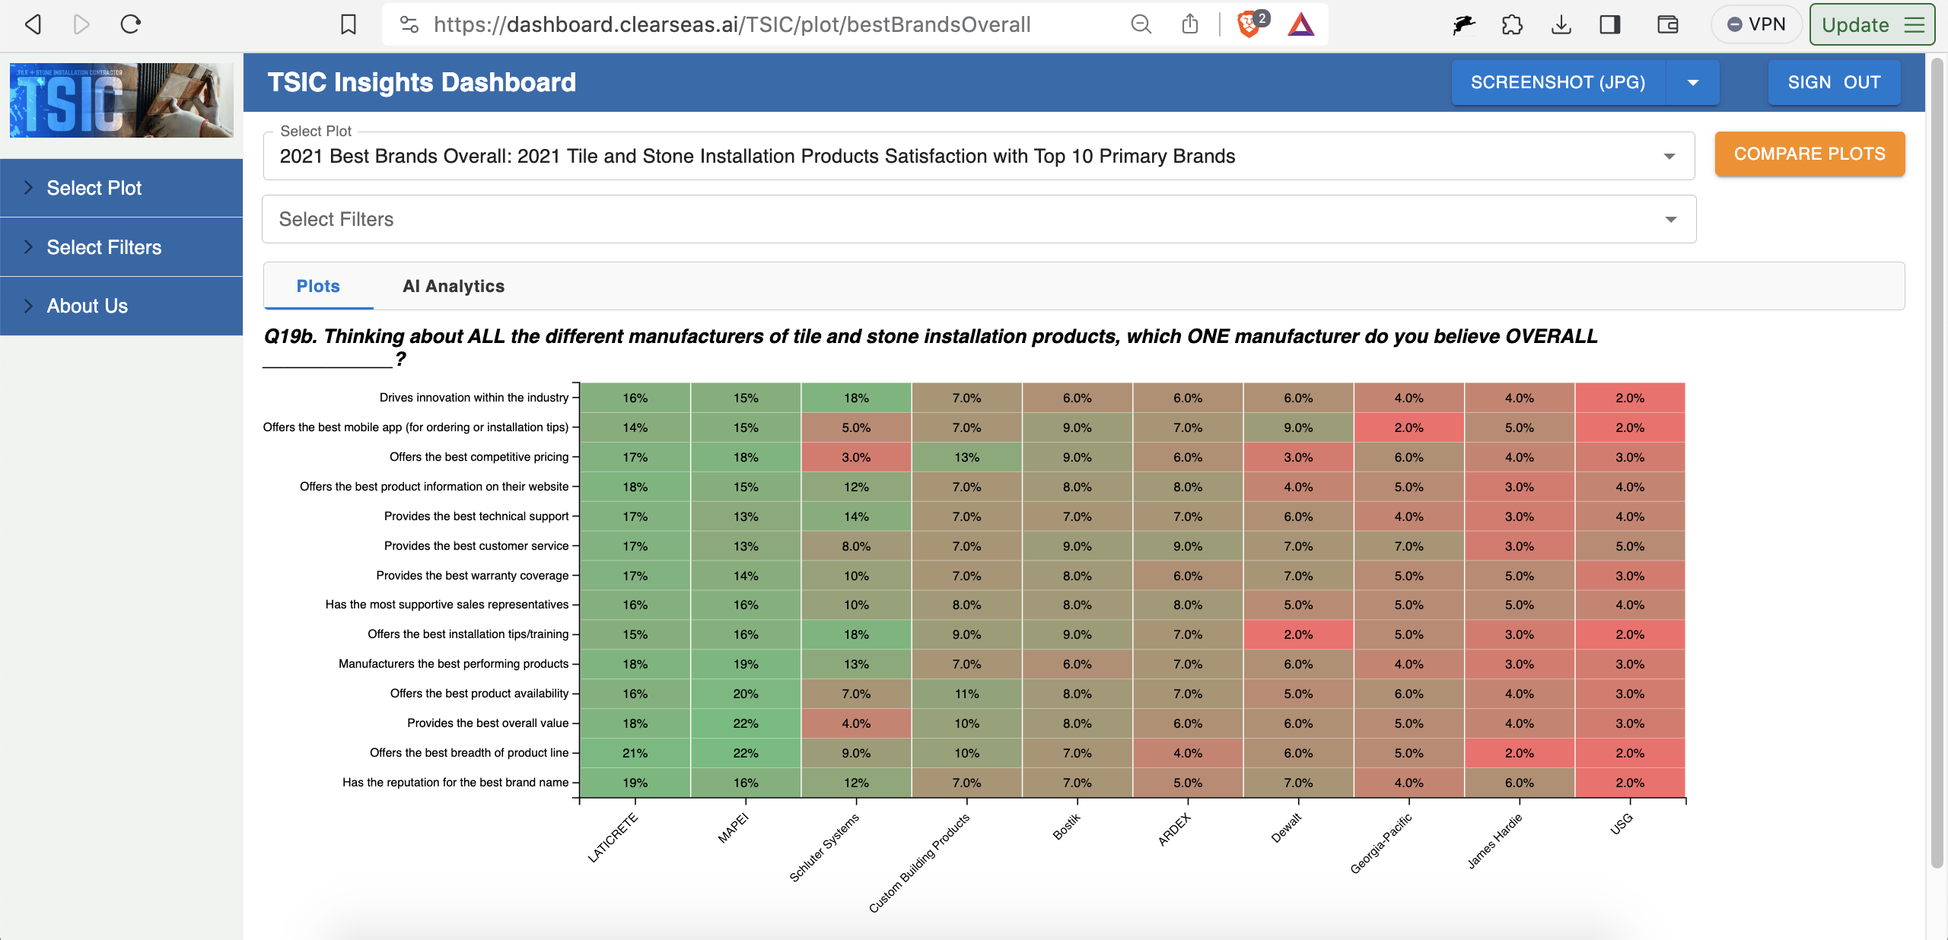The width and height of the screenshot is (1948, 940).
Task: Click the Compare Plots button
Action: (x=1810, y=154)
